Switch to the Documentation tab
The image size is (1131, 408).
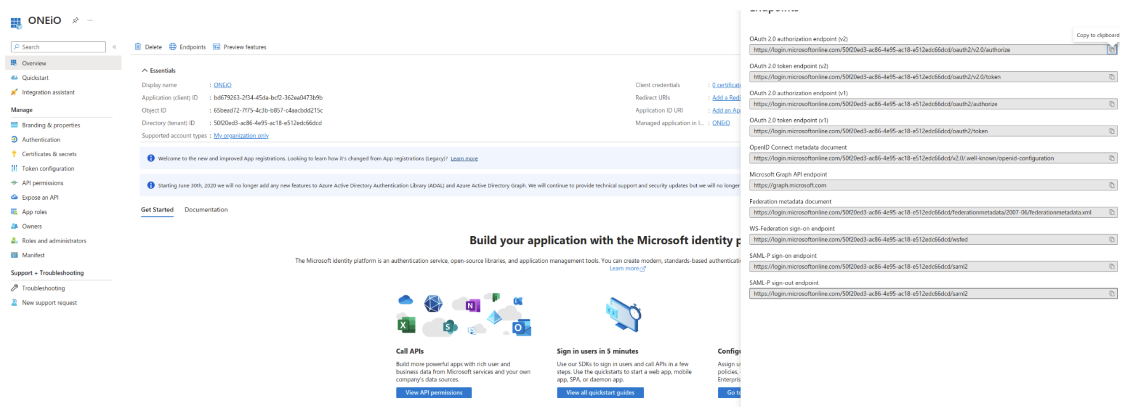(x=206, y=210)
